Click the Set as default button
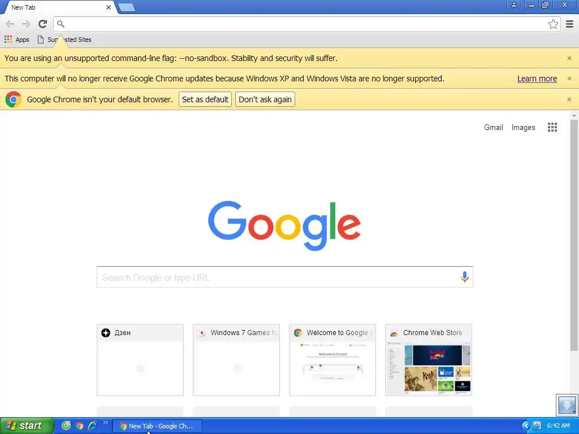Image resolution: width=579 pixels, height=434 pixels. click(205, 99)
